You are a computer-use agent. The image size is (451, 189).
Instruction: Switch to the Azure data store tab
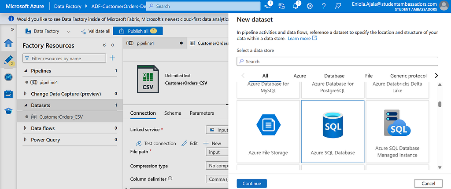pyautogui.click(x=299, y=76)
